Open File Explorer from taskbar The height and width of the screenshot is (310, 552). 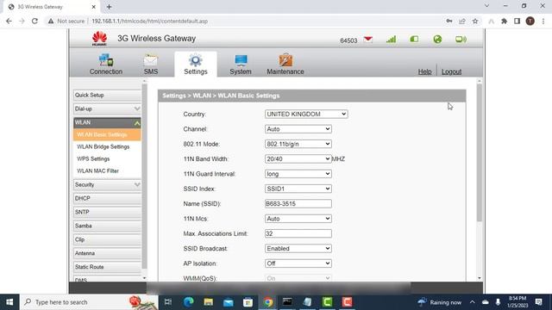tap(208, 302)
